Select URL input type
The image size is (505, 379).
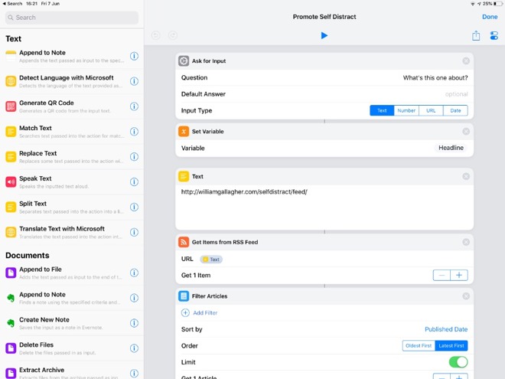pyautogui.click(x=431, y=110)
